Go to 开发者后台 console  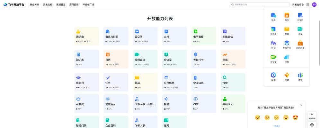[x=298, y=4]
